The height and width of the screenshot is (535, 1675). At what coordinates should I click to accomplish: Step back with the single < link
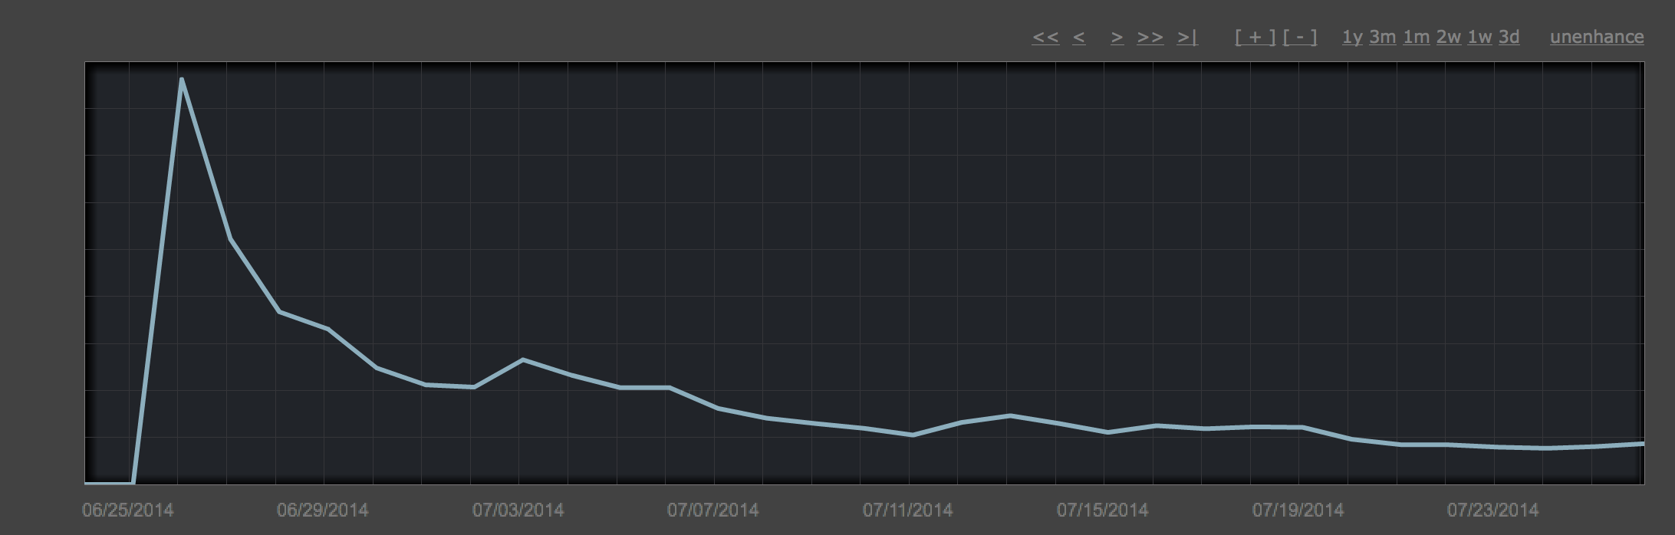click(1078, 37)
